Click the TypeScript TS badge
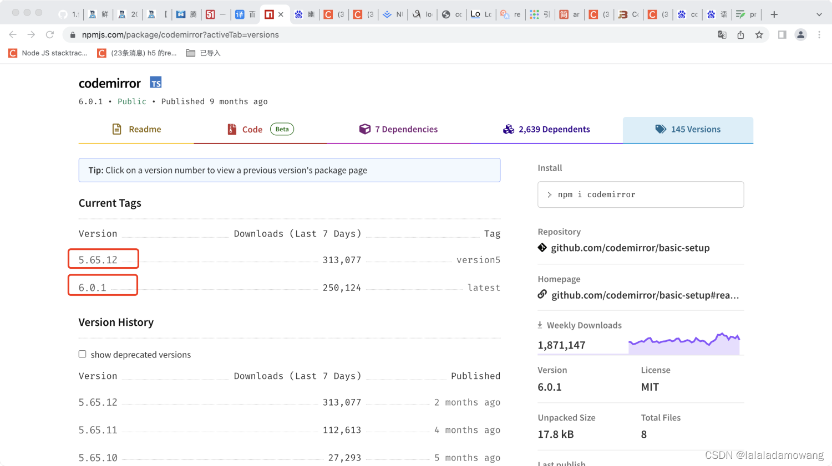This screenshot has height=466, width=832. pos(156,83)
